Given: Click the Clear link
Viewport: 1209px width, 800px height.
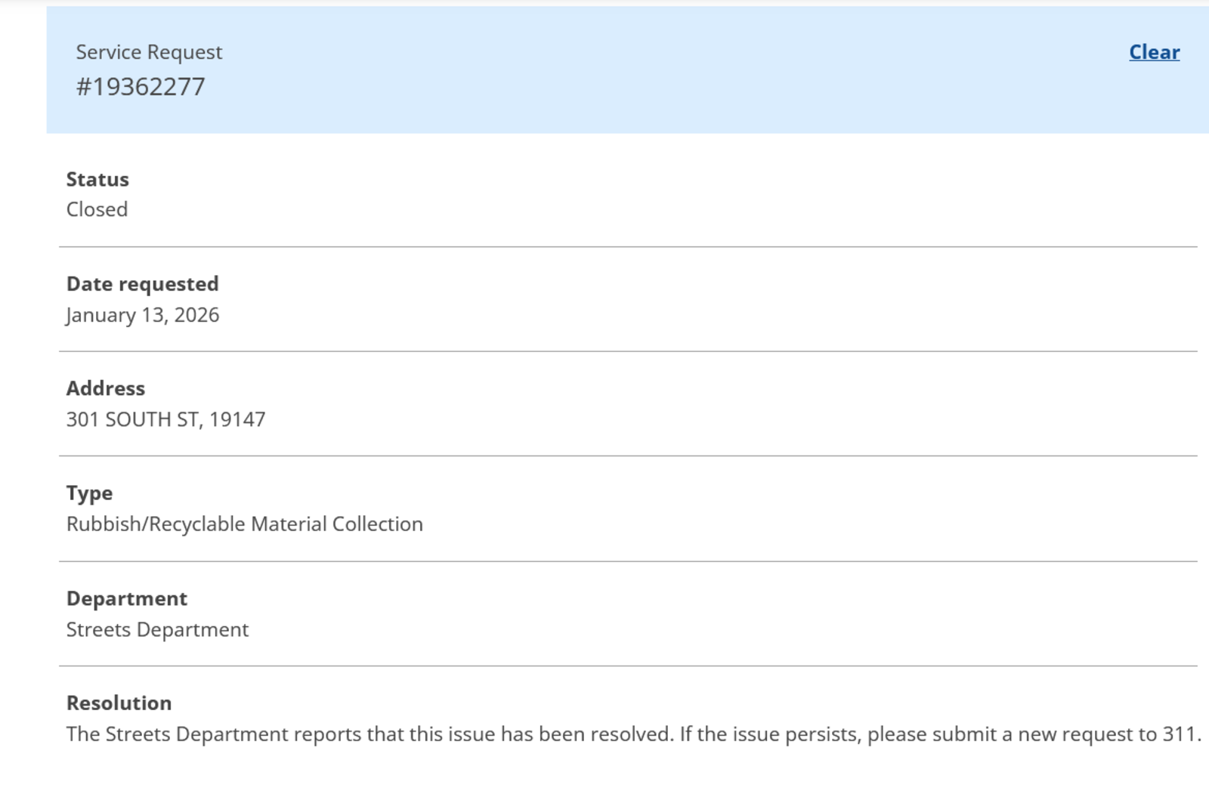Looking at the screenshot, I should (1154, 52).
